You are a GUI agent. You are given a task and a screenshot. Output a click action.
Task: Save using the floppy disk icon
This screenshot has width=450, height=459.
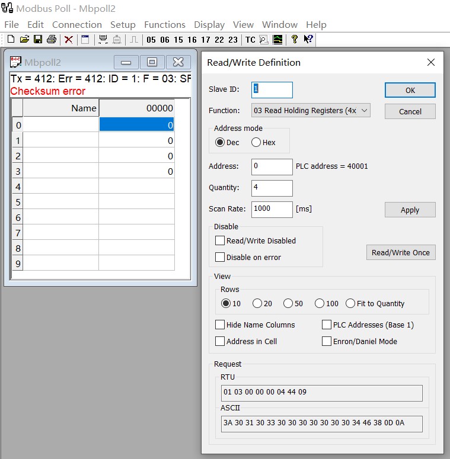38,39
